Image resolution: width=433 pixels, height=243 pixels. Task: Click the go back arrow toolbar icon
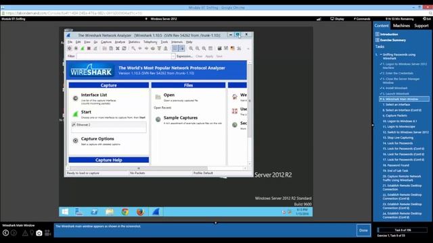140,49
